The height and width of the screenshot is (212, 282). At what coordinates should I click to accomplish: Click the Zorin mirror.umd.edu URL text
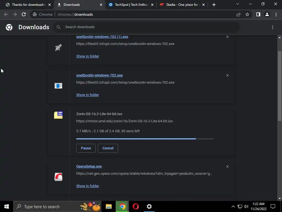[x=124, y=121]
